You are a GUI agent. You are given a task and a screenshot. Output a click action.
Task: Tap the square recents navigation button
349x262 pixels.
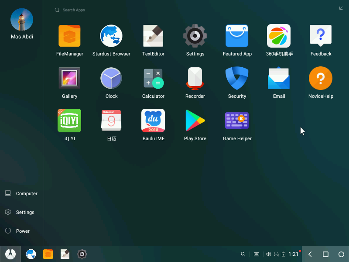coord(325,254)
